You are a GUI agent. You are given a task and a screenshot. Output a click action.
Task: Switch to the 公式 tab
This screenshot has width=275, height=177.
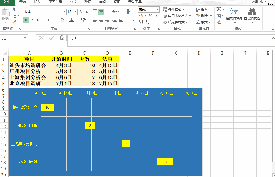coord(73,2)
